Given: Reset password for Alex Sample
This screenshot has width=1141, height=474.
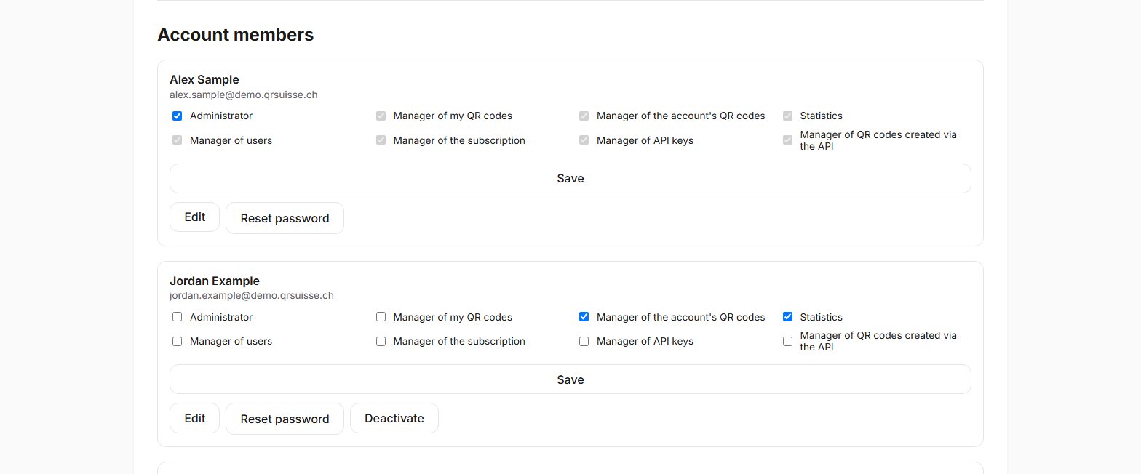Looking at the screenshot, I should click(285, 218).
